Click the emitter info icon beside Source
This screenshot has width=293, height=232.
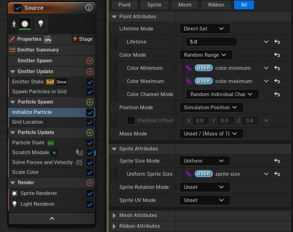click(88, 7)
